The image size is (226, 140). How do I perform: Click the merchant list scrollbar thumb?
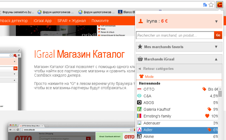coord(220,94)
